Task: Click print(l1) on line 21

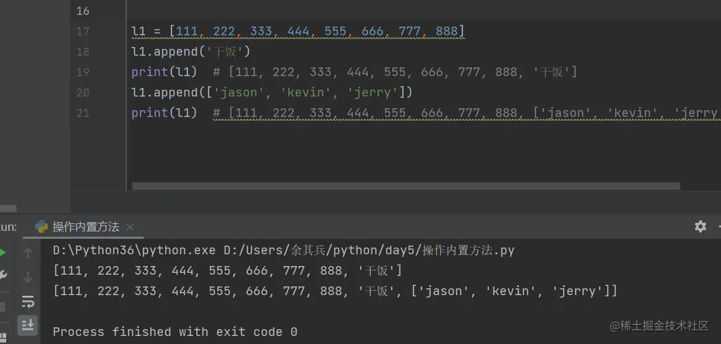Action: (164, 113)
